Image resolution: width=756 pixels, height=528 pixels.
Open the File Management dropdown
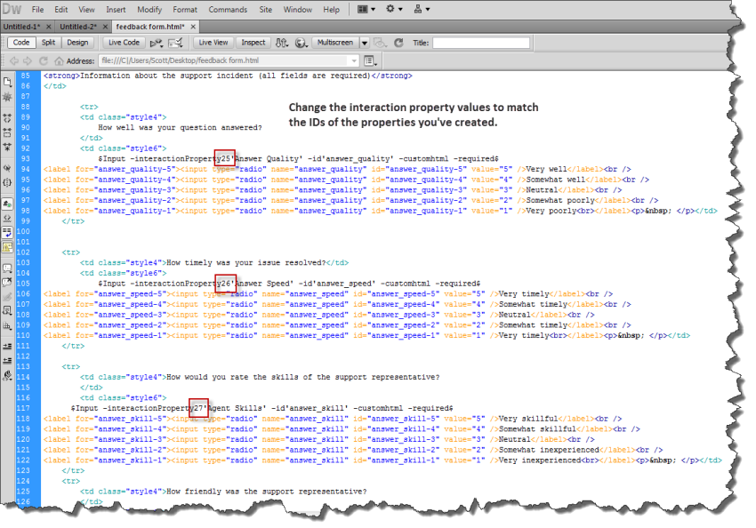click(x=282, y=43)
